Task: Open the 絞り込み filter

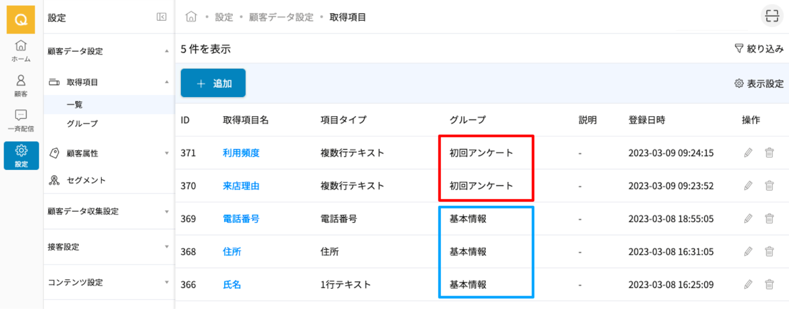Action: click(759, 49)
